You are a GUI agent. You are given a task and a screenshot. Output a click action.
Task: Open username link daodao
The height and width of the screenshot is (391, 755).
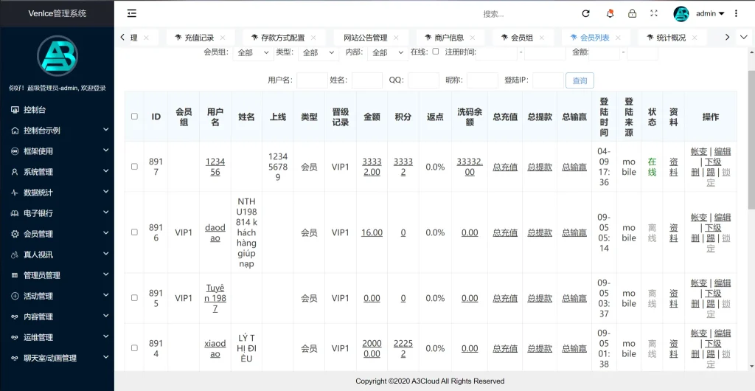[215, 232]
